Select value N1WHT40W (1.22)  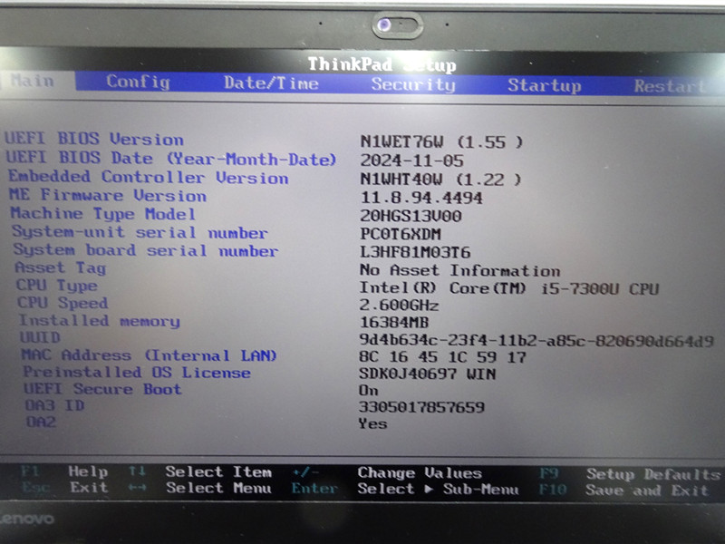coord(440,180)
